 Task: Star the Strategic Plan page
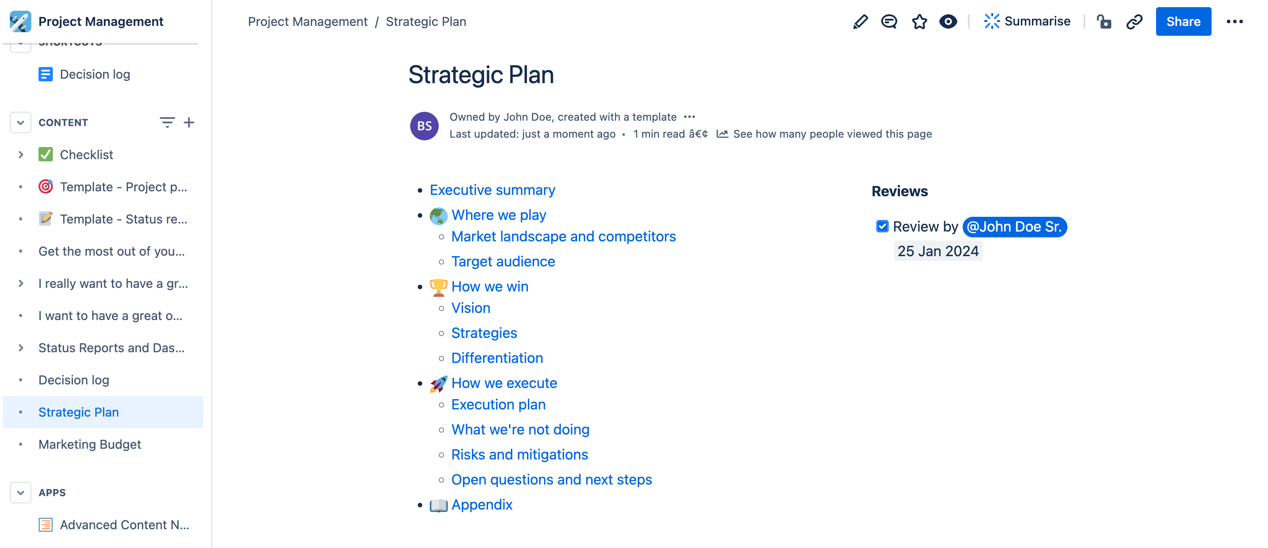coord(919,21)
